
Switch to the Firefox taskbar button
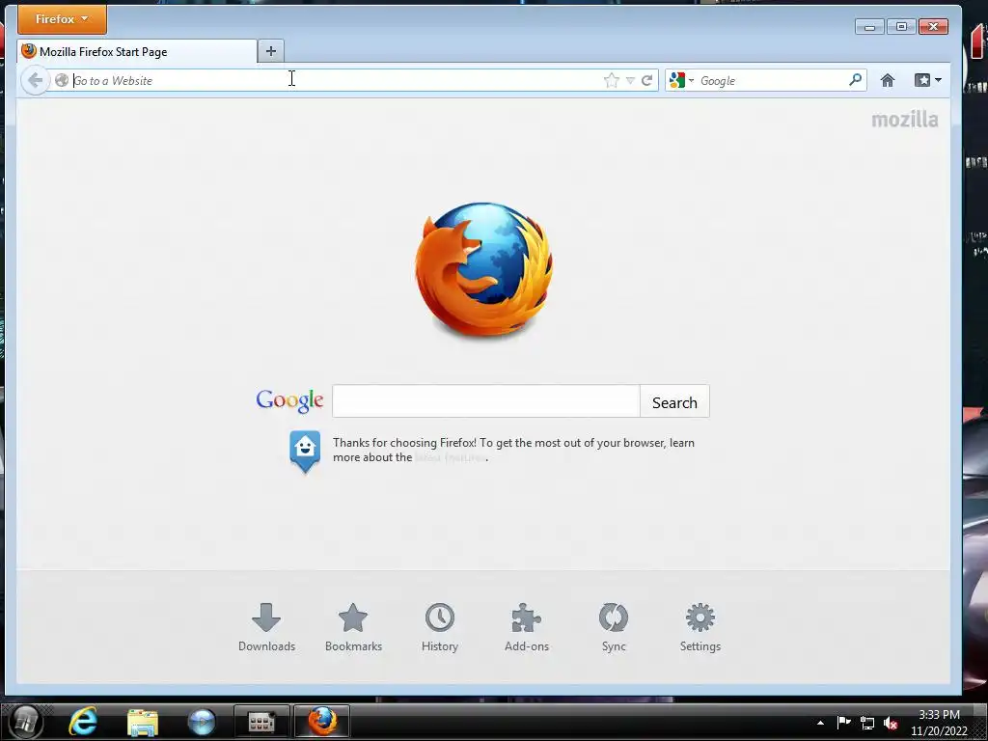[322, 722]
